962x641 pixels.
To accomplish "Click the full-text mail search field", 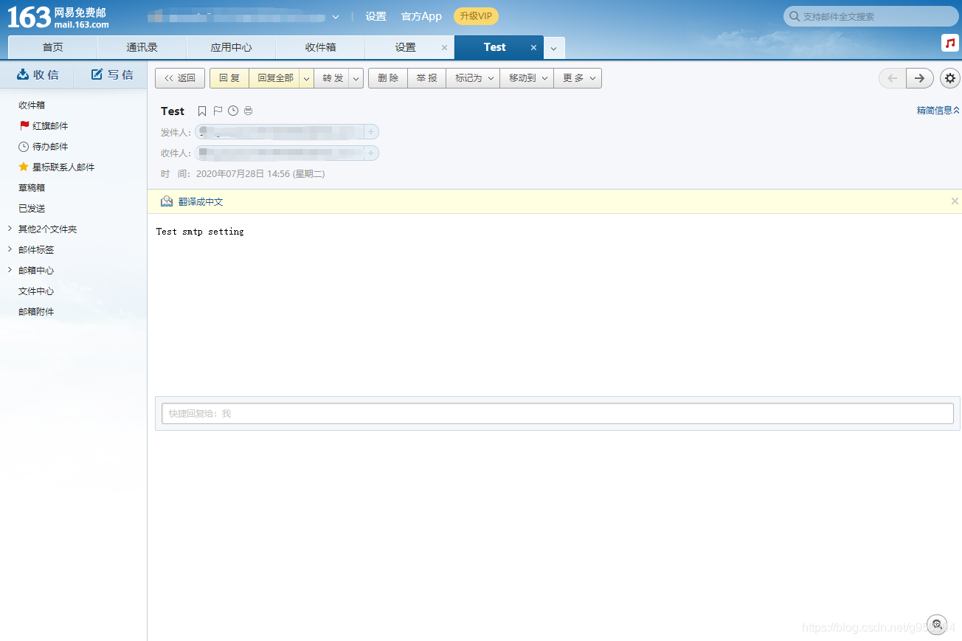I will pyautogui.click(x=871, y=16).
